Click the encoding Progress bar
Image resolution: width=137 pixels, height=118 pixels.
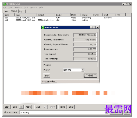(x=80, y=65)
